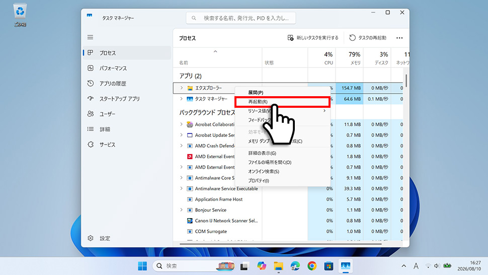
Task: Choose ファイルの場所を開く(O) menu item
Action: tap(282, 162)
